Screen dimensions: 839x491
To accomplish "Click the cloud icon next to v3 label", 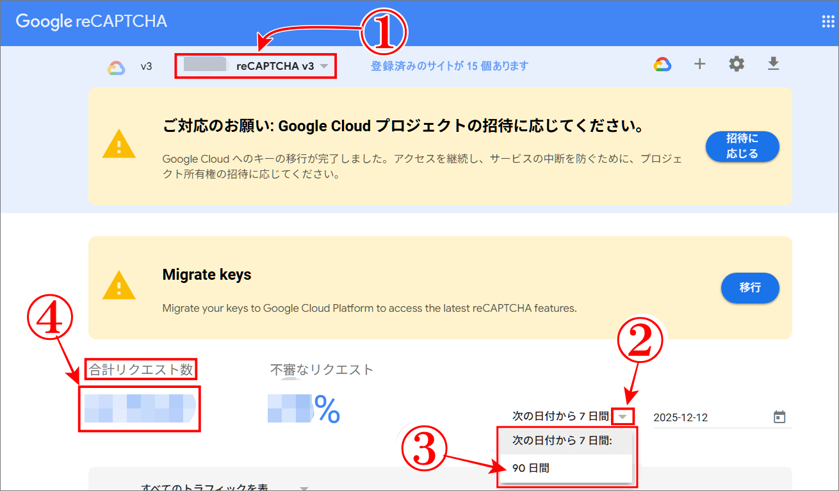I will 115,65.
